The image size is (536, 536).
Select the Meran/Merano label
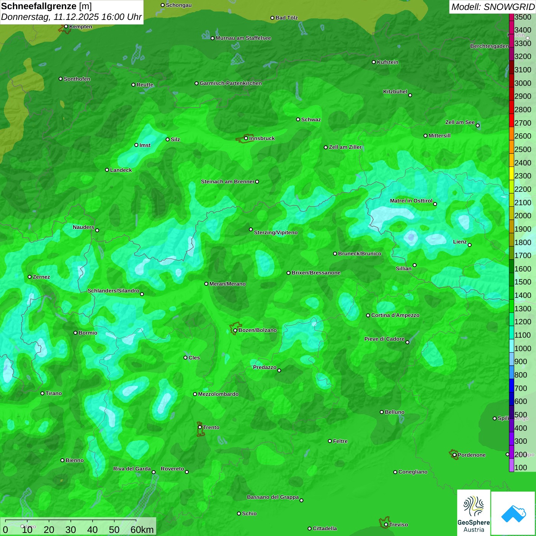227,284
